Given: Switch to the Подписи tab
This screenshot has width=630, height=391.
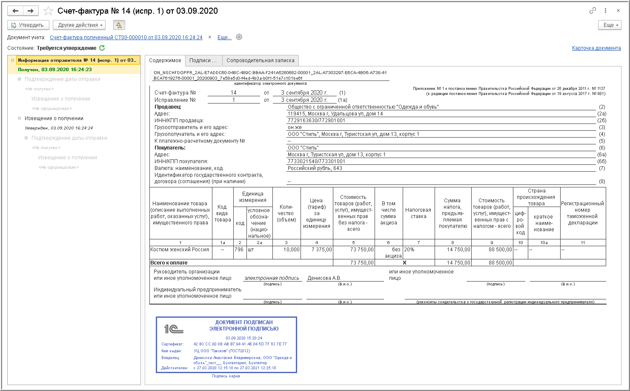Looking at the screenshot, I should point(203,60).
